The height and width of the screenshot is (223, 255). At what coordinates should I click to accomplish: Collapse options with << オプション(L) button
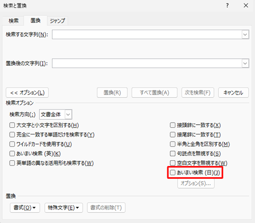tap(27, 93)
